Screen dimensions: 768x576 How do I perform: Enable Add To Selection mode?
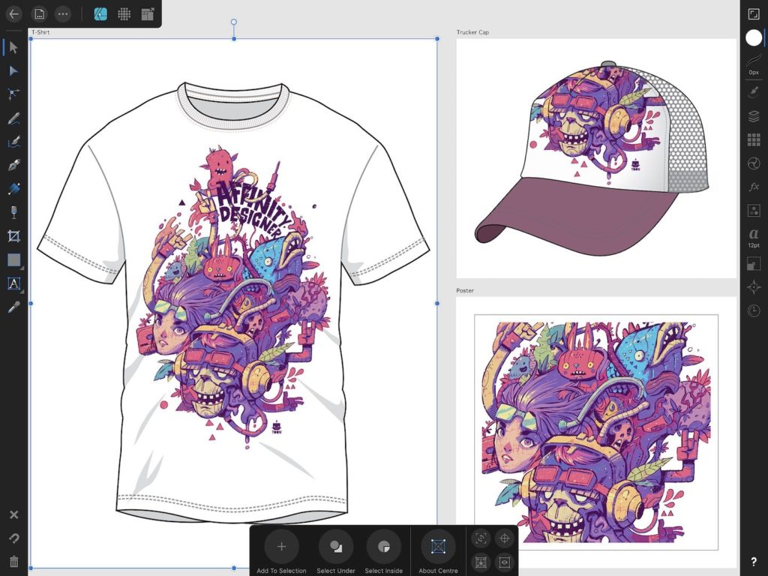point(281,546)
